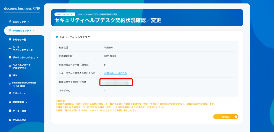The height and width of the screenshot is (132, 274).
Task: Click セキュリティに関するお問い合わせ label
Action: [77, 73]
